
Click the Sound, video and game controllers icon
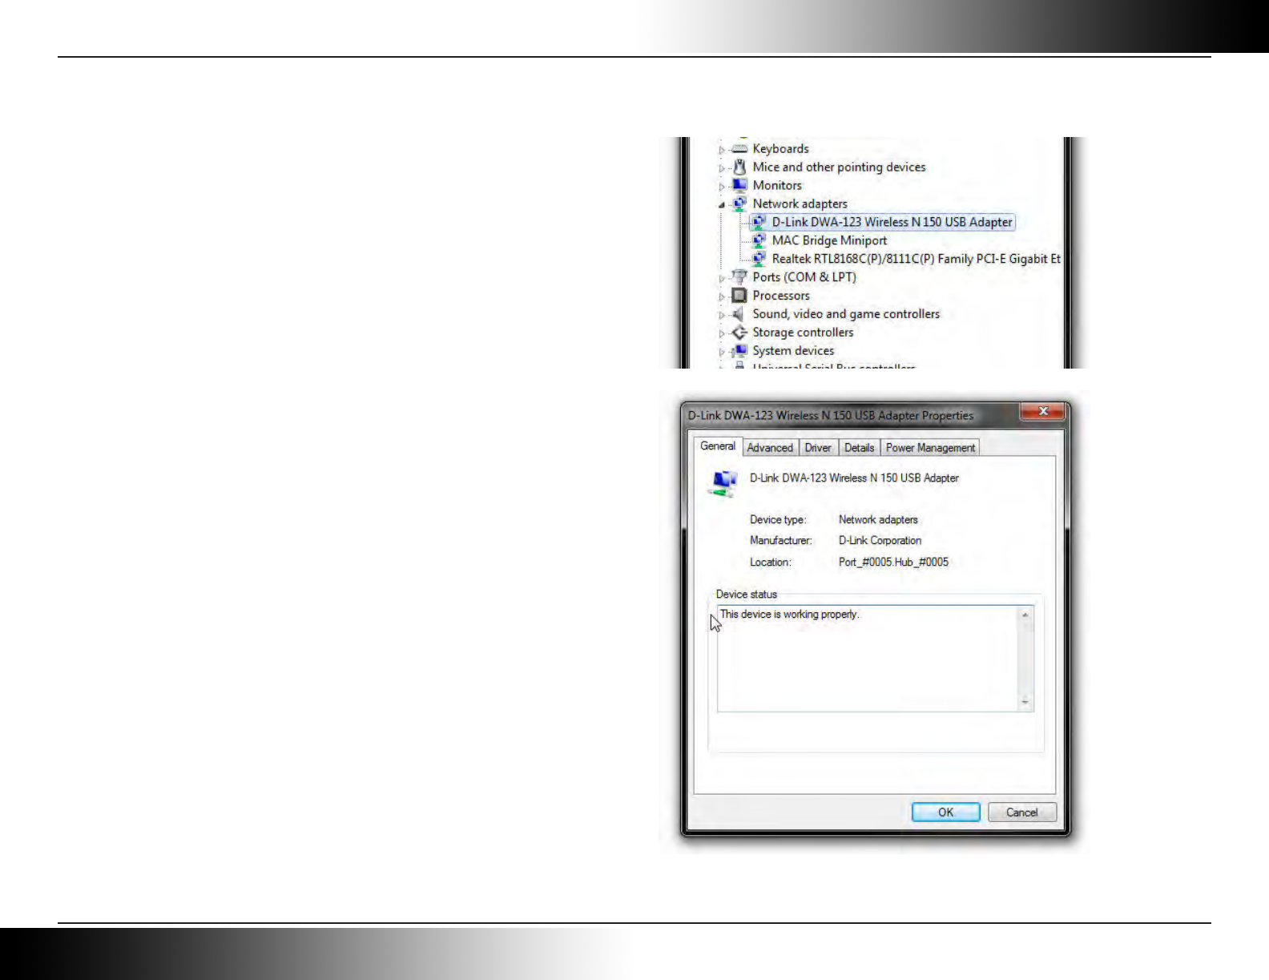(739, 314)
